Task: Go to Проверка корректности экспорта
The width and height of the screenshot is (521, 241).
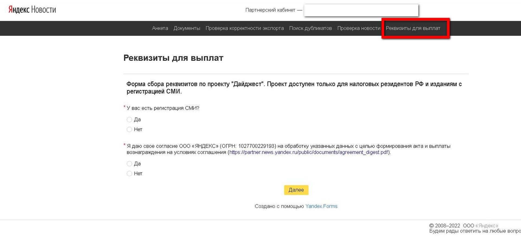Action: click(x=244, y=28)
